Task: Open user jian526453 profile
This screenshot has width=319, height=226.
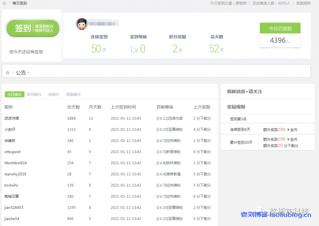Action: click(x=14, y=208)
